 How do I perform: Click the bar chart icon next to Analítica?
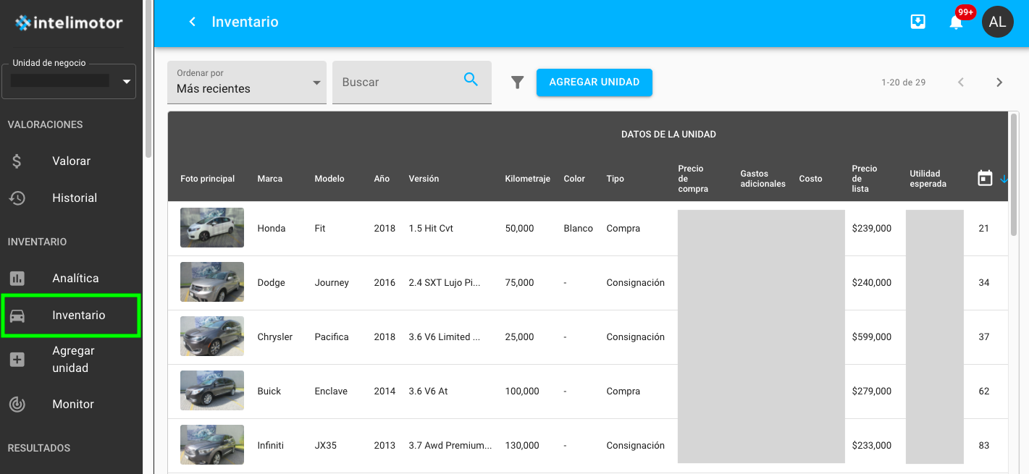(x=17, y=278)
